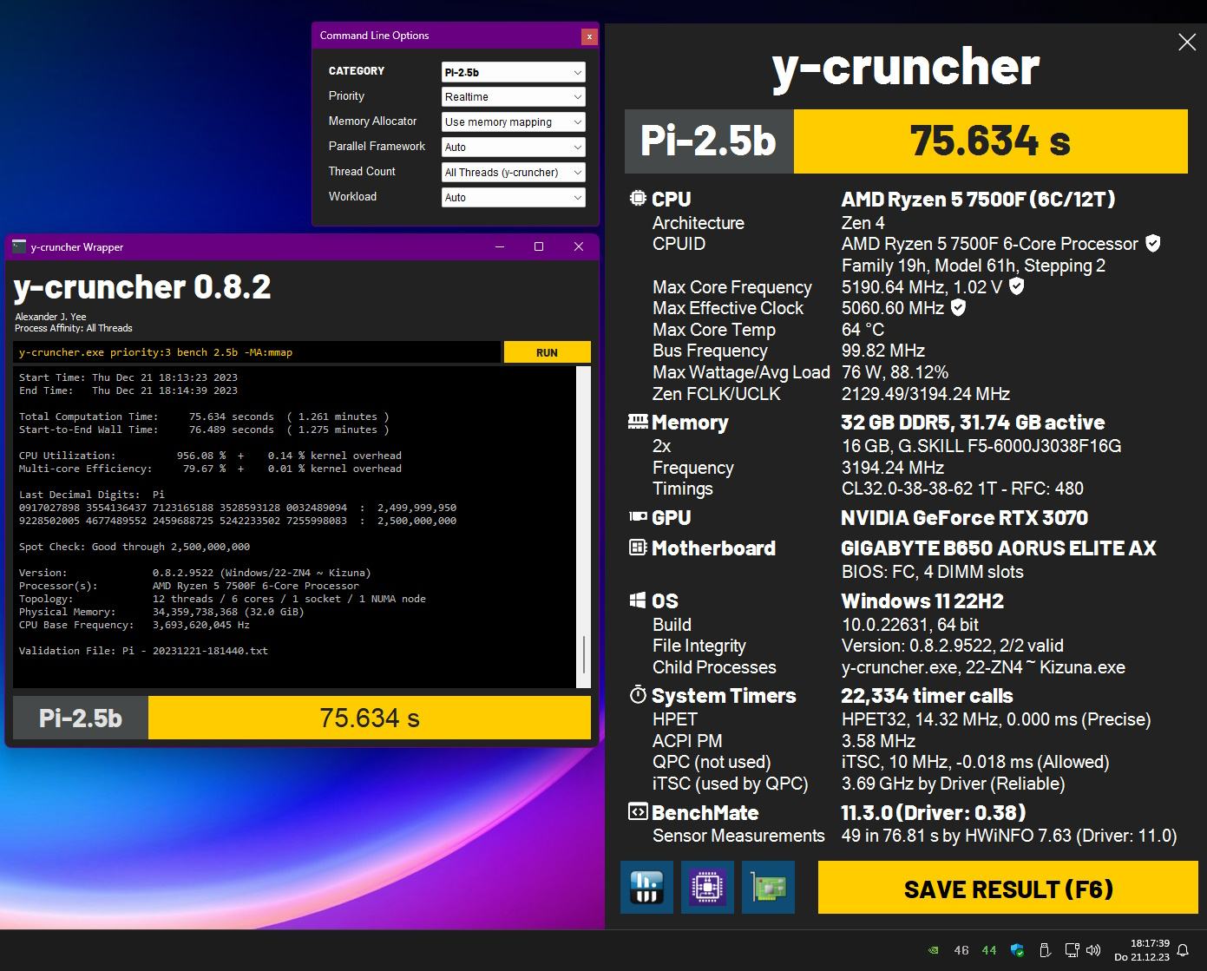Viewport: 1207px width, 971px height.
Task: Open the Parallel Framework dropdown
Action: (514, 148)
